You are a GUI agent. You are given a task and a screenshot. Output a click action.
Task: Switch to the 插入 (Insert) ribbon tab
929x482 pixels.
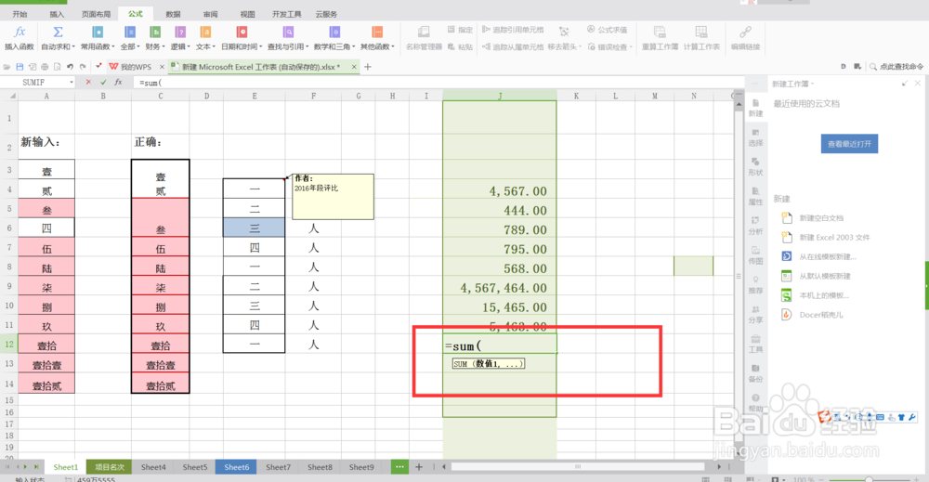tap(57, 14)
